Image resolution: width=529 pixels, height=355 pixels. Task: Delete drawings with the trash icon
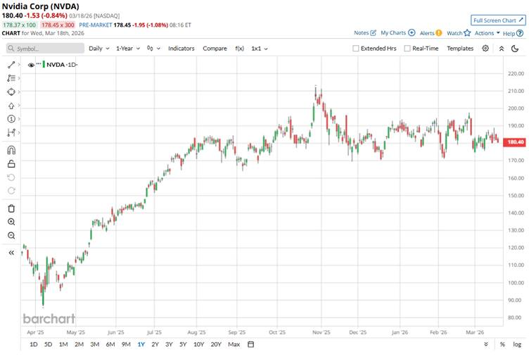[x=11, y=208]
